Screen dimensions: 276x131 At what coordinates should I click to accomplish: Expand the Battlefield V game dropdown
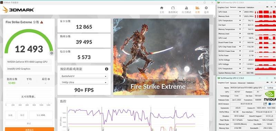click(x=84, y=76)
